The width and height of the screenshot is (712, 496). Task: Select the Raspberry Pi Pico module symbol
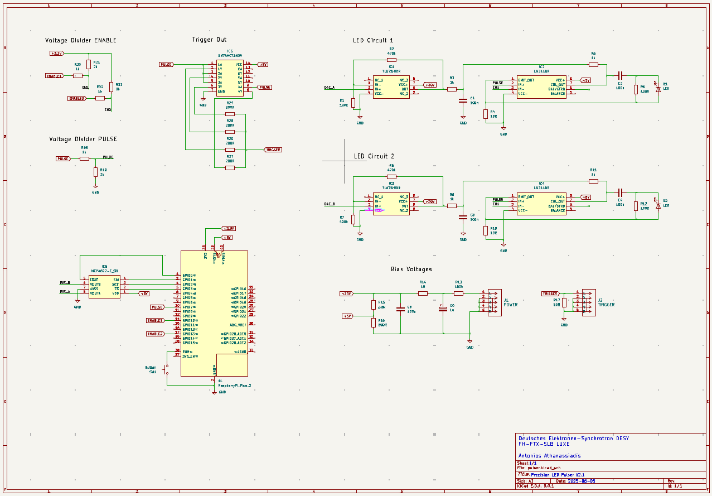point(214,314)
